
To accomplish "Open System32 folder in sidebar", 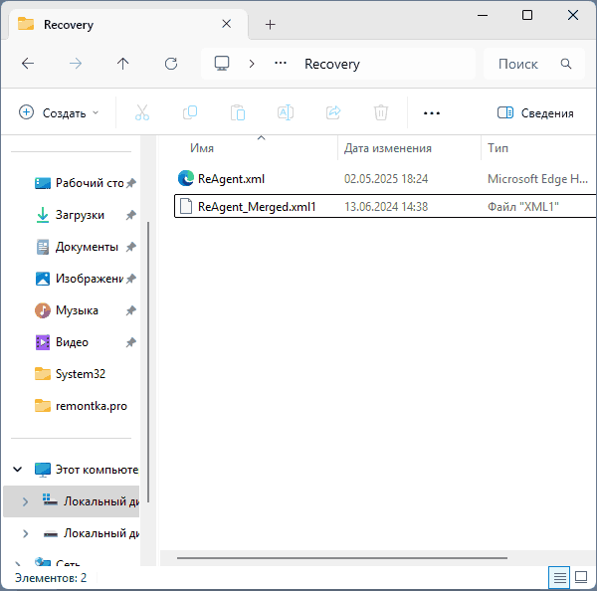I will (x=70, y=374).
